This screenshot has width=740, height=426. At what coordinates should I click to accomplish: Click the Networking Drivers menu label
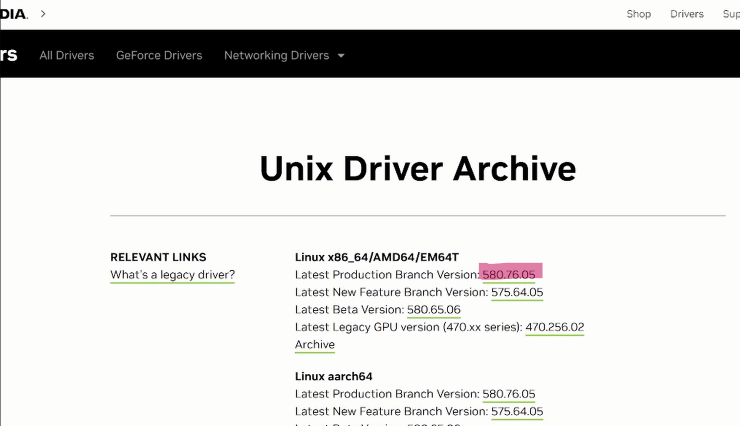tap(276, 56)
